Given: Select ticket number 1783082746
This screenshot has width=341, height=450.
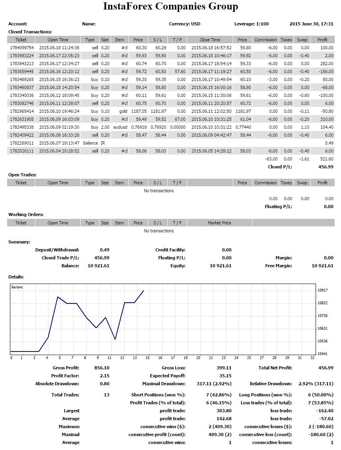Looking at the screenshot, I should (22, 103).
